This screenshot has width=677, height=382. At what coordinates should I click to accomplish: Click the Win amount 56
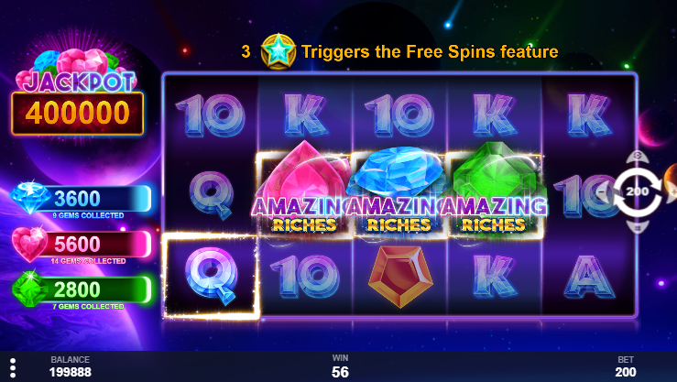click(x=340, y=372)
